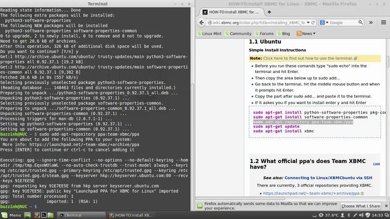Open the file manager from the panel launcher
The image size is (390, 219).
coord(51,215)
